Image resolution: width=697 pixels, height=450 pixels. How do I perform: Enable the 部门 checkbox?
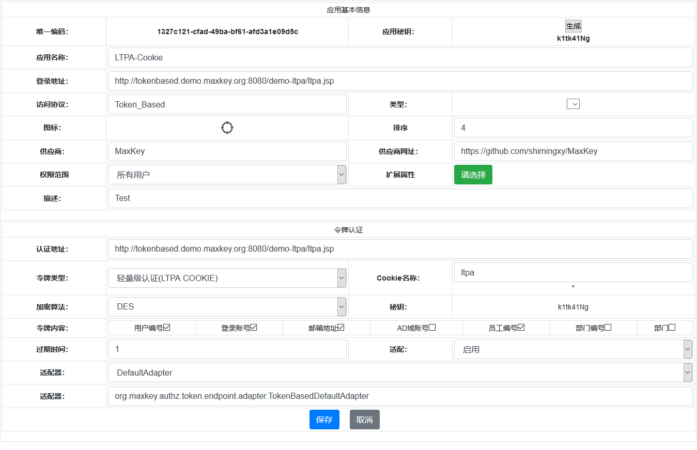click(x=672, y=327)
